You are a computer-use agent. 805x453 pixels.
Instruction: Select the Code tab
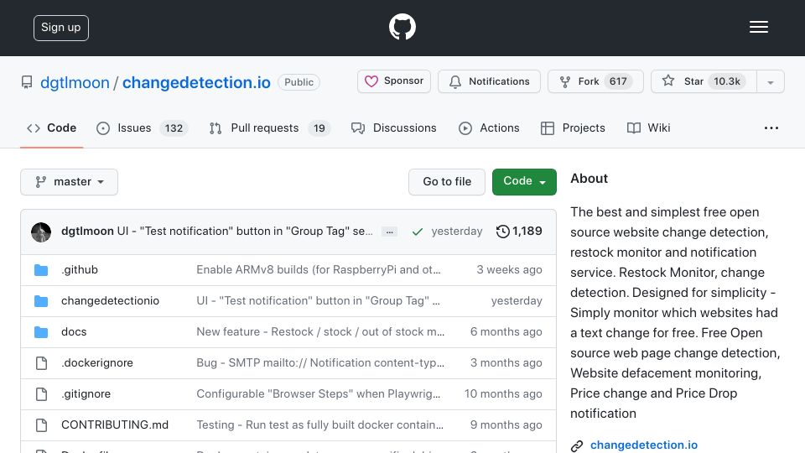(x=51, y=128)
